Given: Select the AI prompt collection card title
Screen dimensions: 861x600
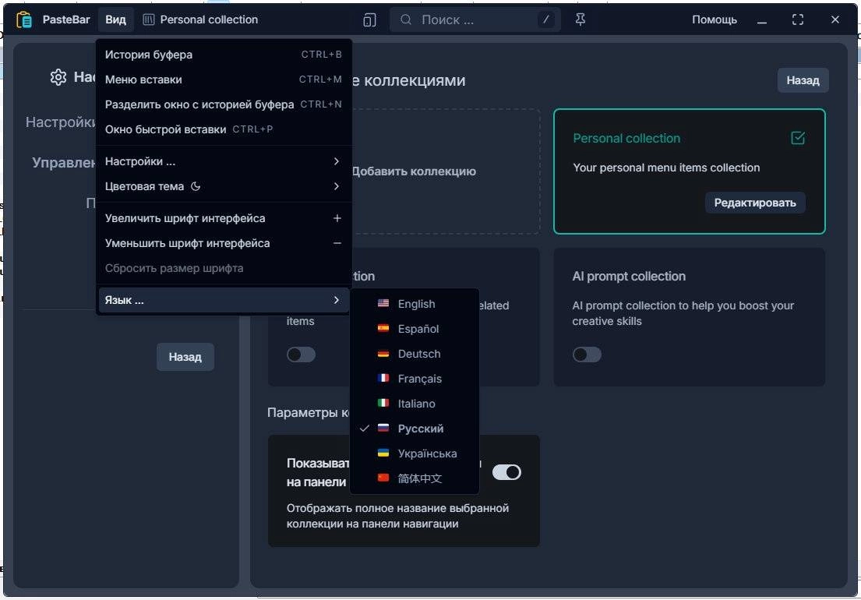Looking at the screenshot, I should (x=629, y=276).
